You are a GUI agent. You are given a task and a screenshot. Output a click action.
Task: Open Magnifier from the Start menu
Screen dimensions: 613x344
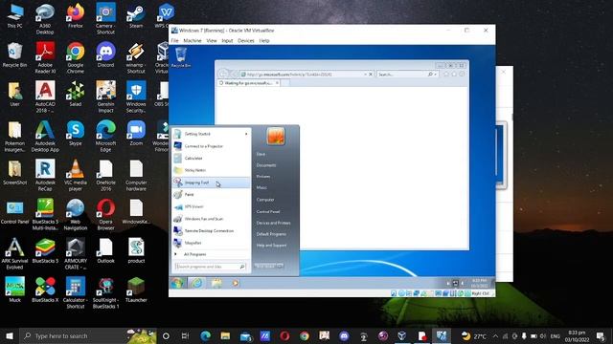(211, 243)
